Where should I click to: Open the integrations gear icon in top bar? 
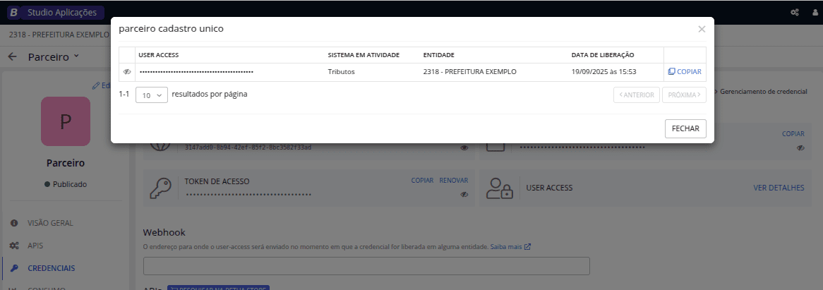coord(795,12)
